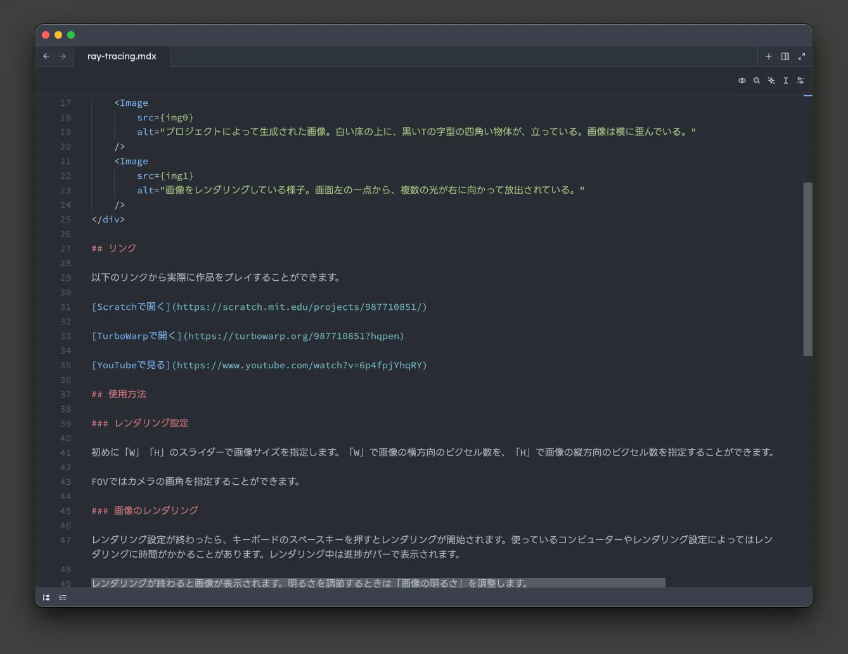Click line number 27 beside the リンク heading
This screenshot has height=654, width=848.
point(66,248)
